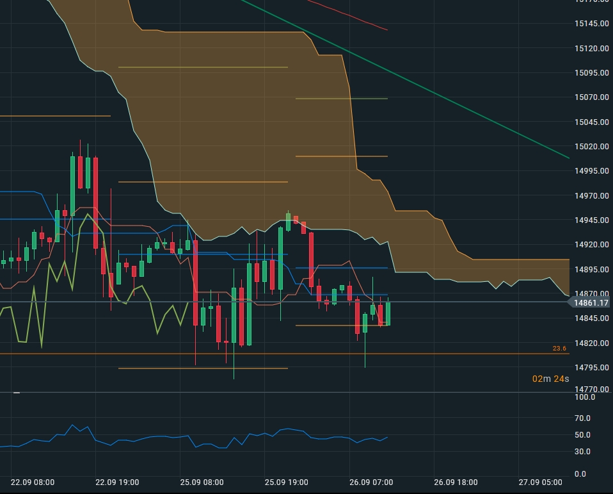The width and height of the screenshot is (613, 494).
Task: Click the RSI 100.0 scale label
Action: point(585,397)
